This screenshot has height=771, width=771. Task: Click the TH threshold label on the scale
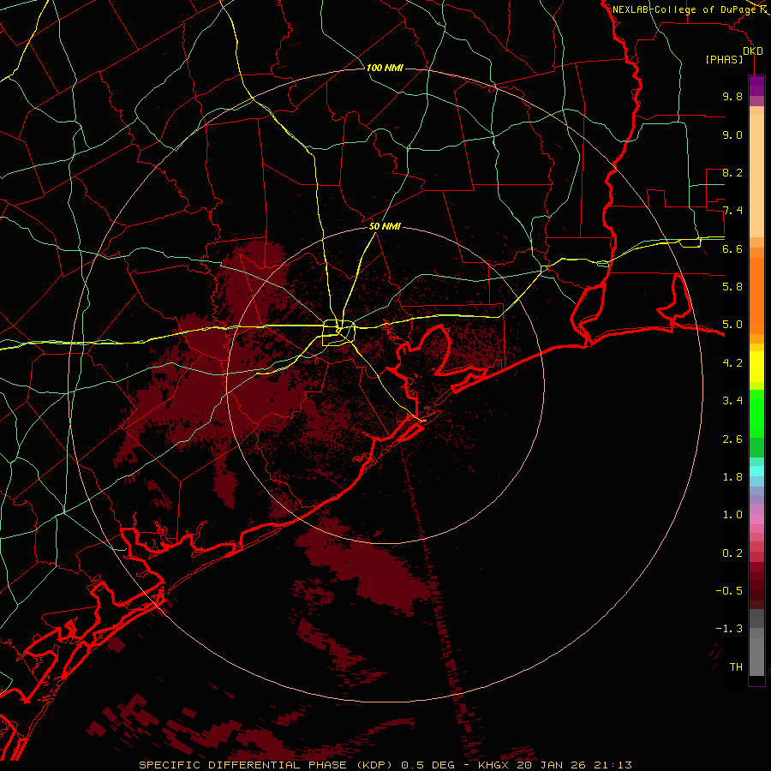[x=736, y=667]
